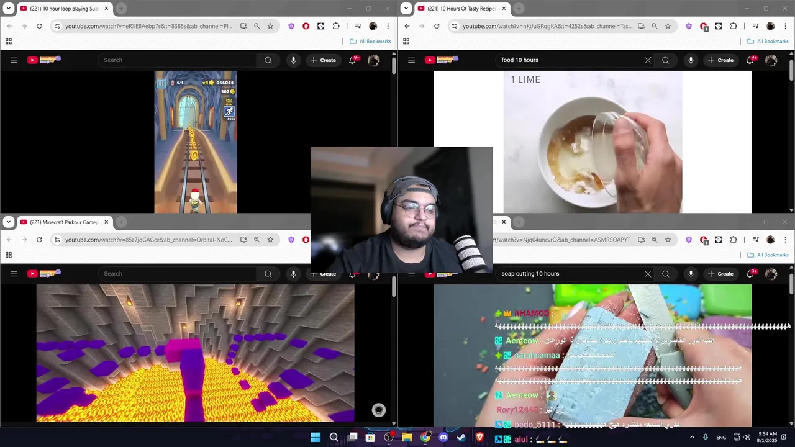The height and width of the screenshot is (447, 795).
Task: Open YouTube guide menu in soap cutting window
Action: coord(411,274)
